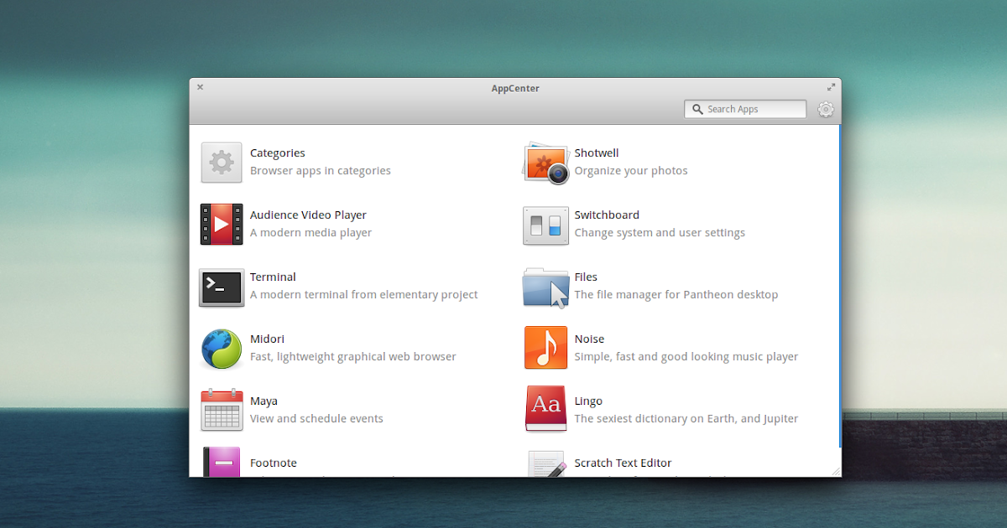
Task: Maximize the AppCenter window
Action: [x=831, y=86]
